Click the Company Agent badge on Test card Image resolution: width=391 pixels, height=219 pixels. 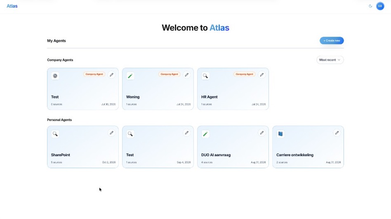click(94, 74)
